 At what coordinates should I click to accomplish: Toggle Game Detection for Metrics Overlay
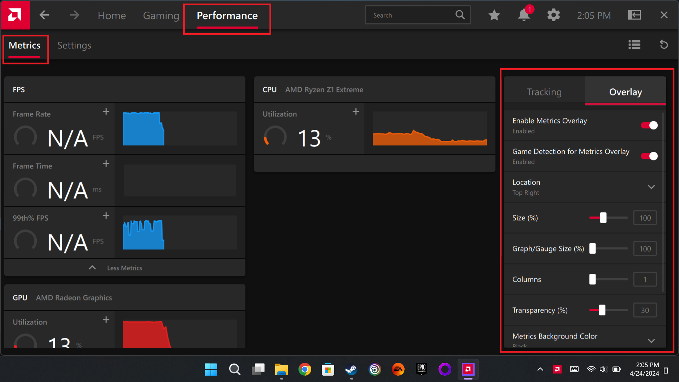coord(649,156)
